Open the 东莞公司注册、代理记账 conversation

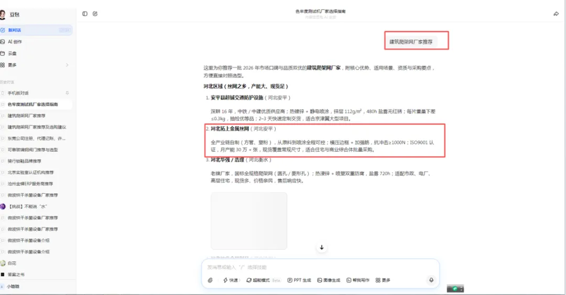click(x=36, y=139)
